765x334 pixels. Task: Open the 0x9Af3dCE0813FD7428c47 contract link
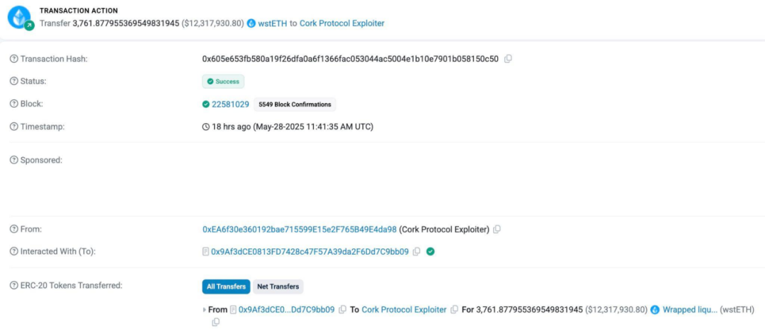point(310,252)
